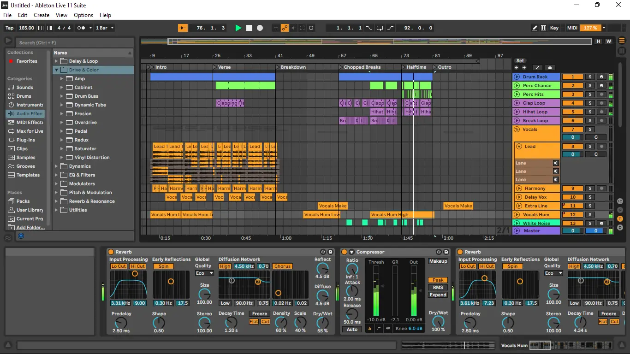Open the Options menu
The image size is (630, 354).
(83, 15)
